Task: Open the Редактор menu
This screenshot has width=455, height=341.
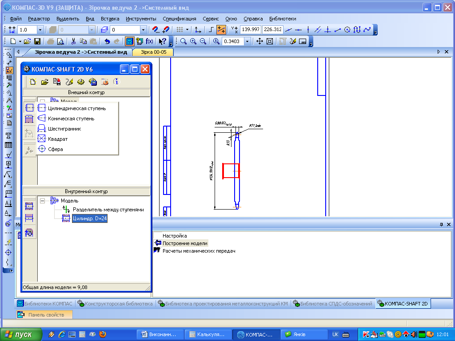Action: (x=39, y=19)
